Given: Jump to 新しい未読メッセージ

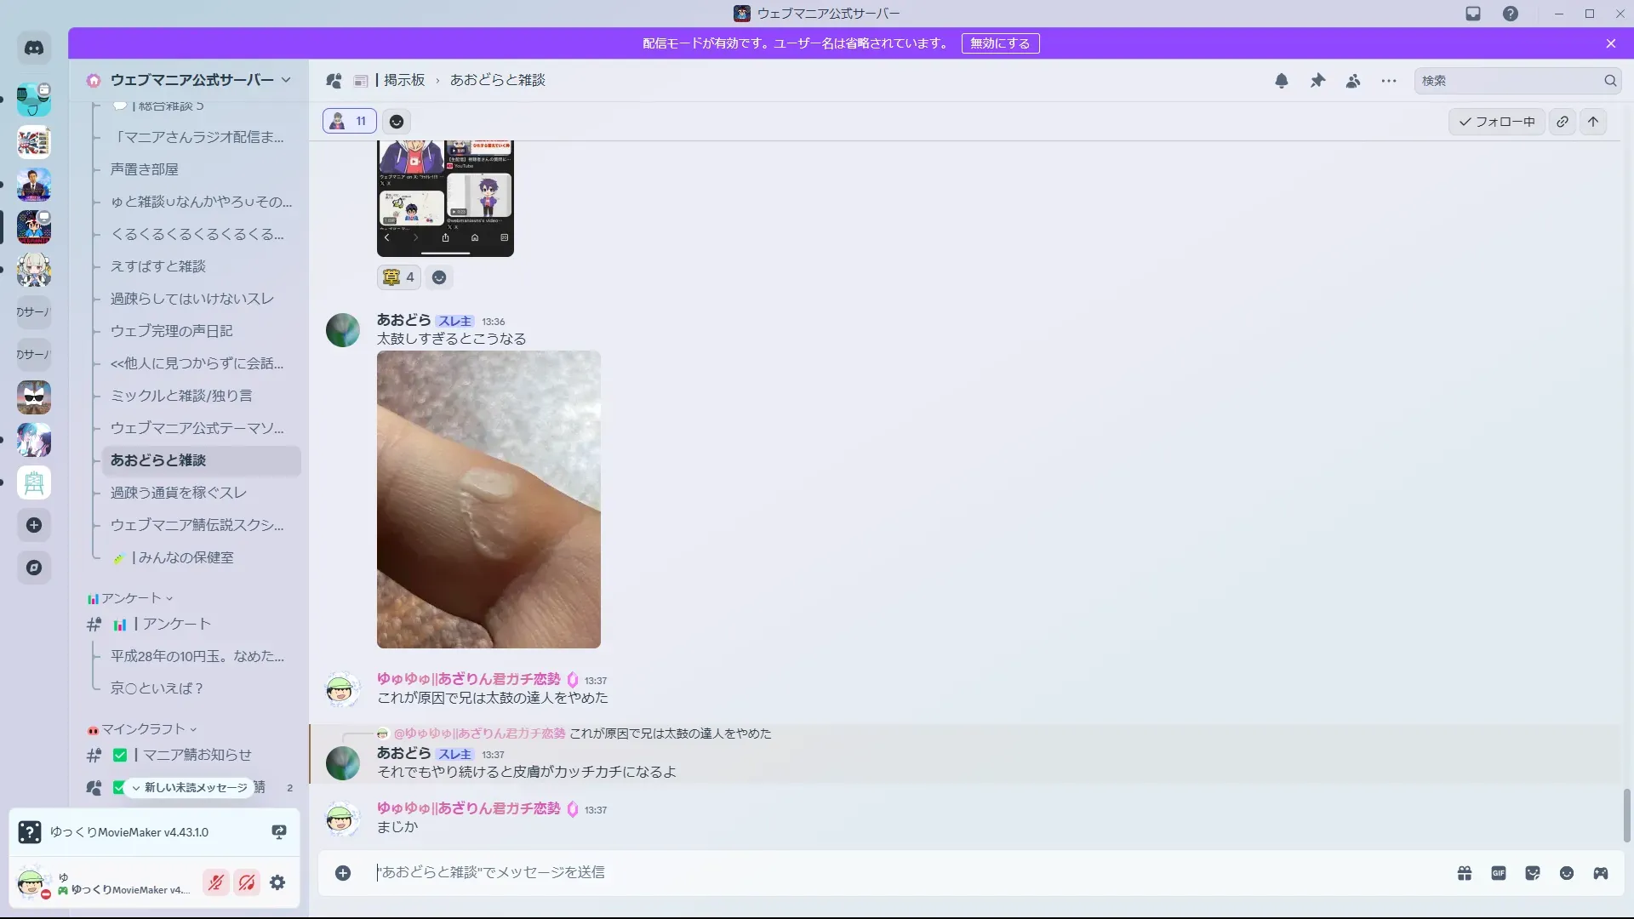Looking at the screenshot, I should pyautogui.click(x=191, y=788).
